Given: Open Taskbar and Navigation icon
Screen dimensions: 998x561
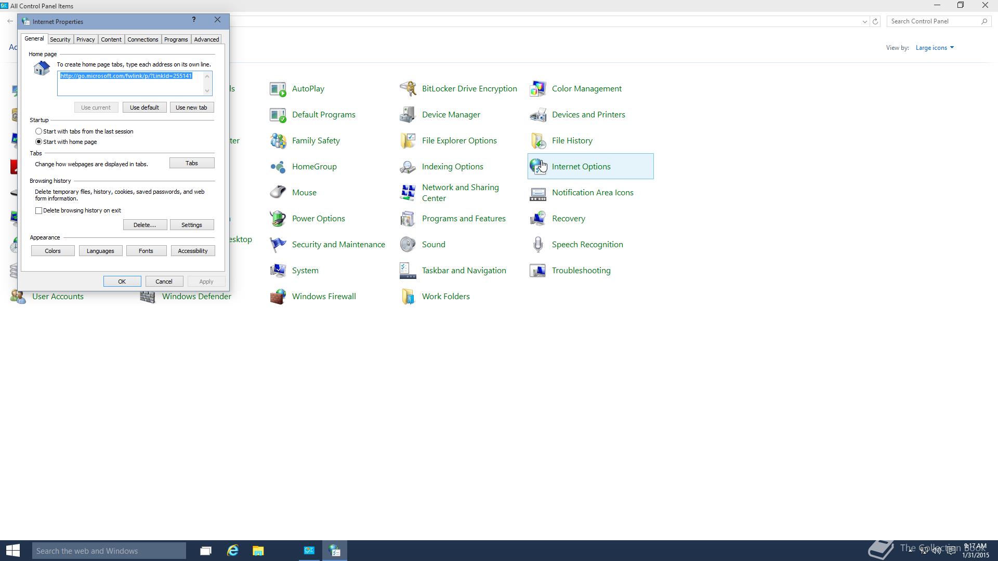Looking at the screenshot, I should (x=408, y=271).
